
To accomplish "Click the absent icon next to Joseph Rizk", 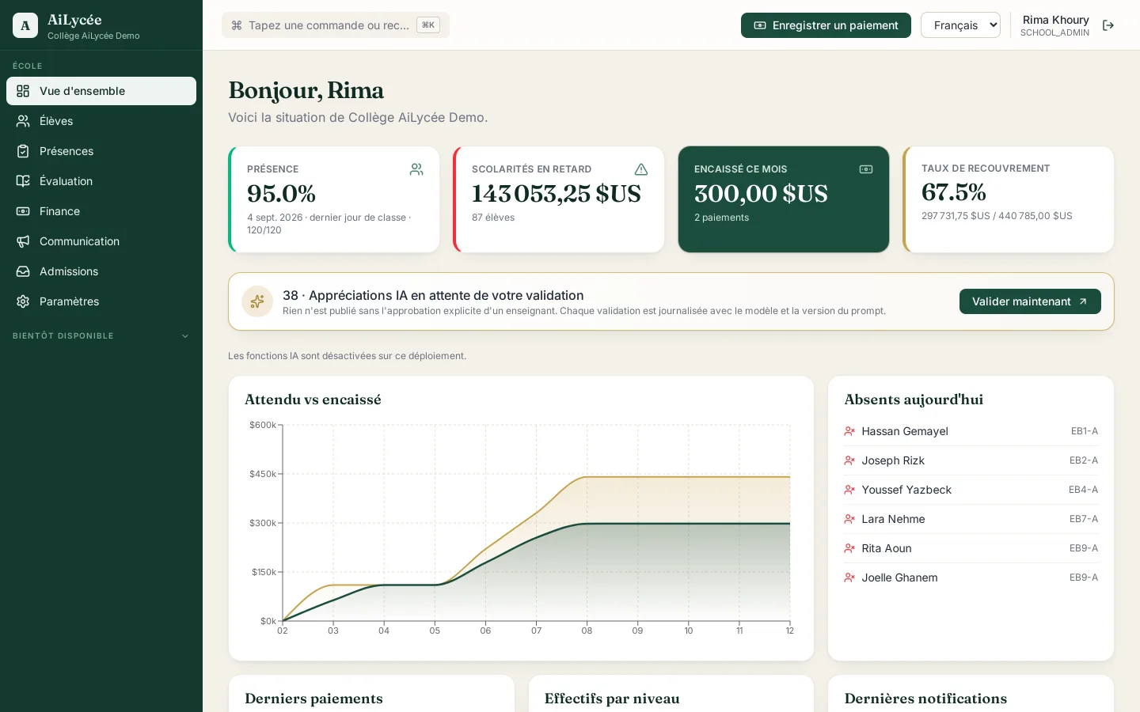I will 849,460.
